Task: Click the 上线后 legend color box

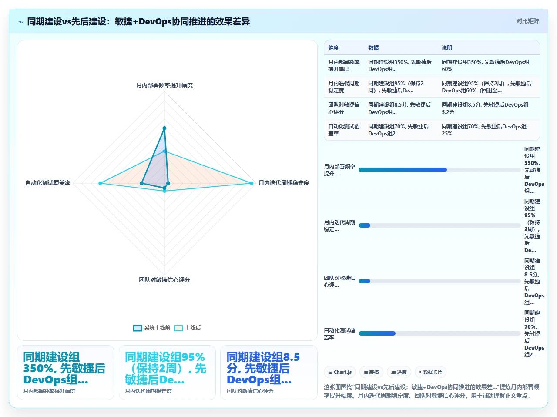Action: click(178, 328)
